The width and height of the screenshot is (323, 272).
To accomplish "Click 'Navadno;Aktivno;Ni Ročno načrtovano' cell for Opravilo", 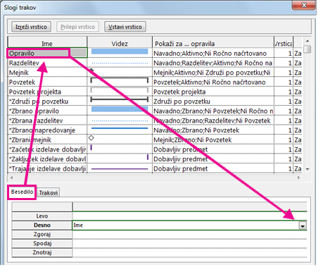I will pyautogui.click(x=213, y=54).
